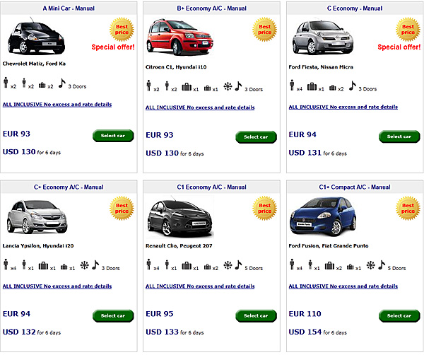Click the snowflake A/C icon in B+ Economy card
The height and width of the screenshot is (355, 424).
coord(227,88)
